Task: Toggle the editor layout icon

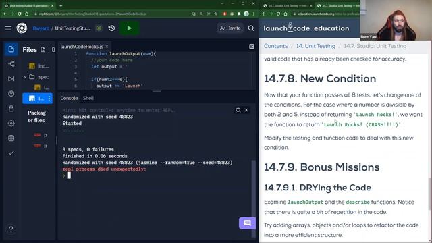Action: [252, 47]
